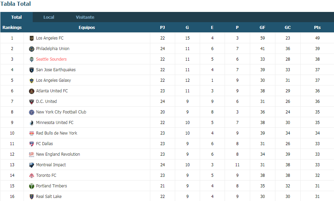Click the Toronto FC crest icon

point(31,176)
